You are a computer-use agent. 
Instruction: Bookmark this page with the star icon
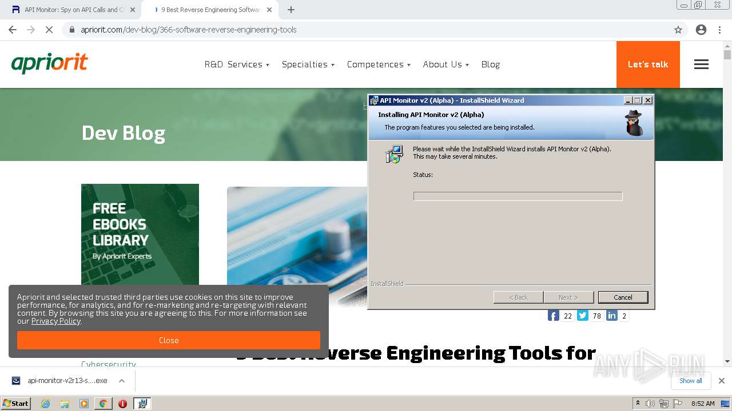678,30
